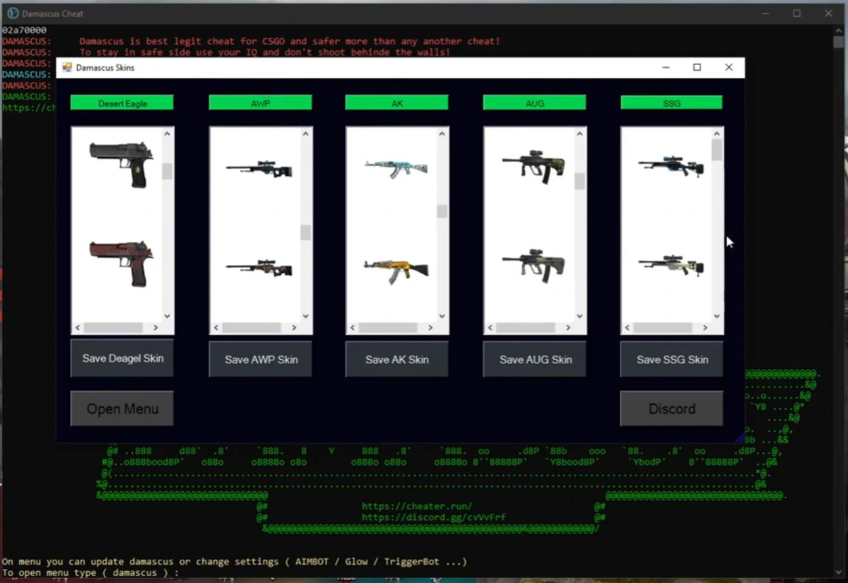Click down arrow of AK list scrollbar
Viewport: 848px width, 583px height.
pos(442,316)
